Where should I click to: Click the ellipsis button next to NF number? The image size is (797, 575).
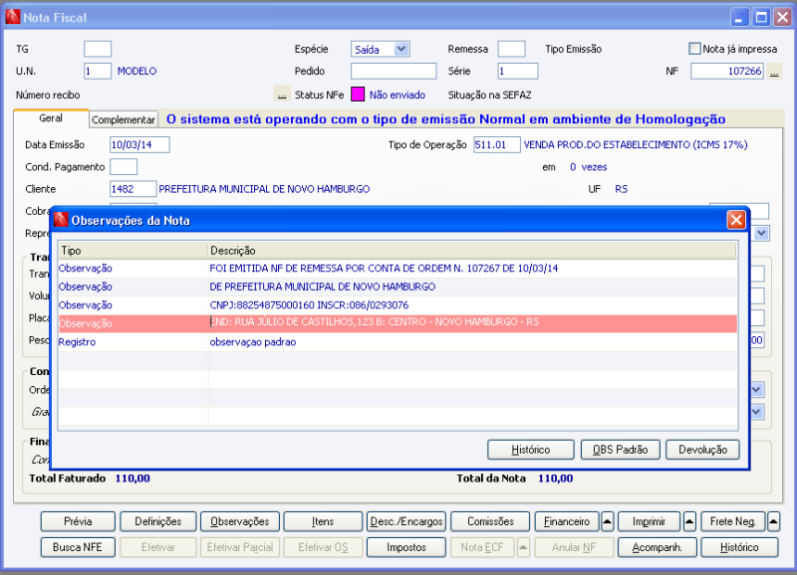(774, 72)
